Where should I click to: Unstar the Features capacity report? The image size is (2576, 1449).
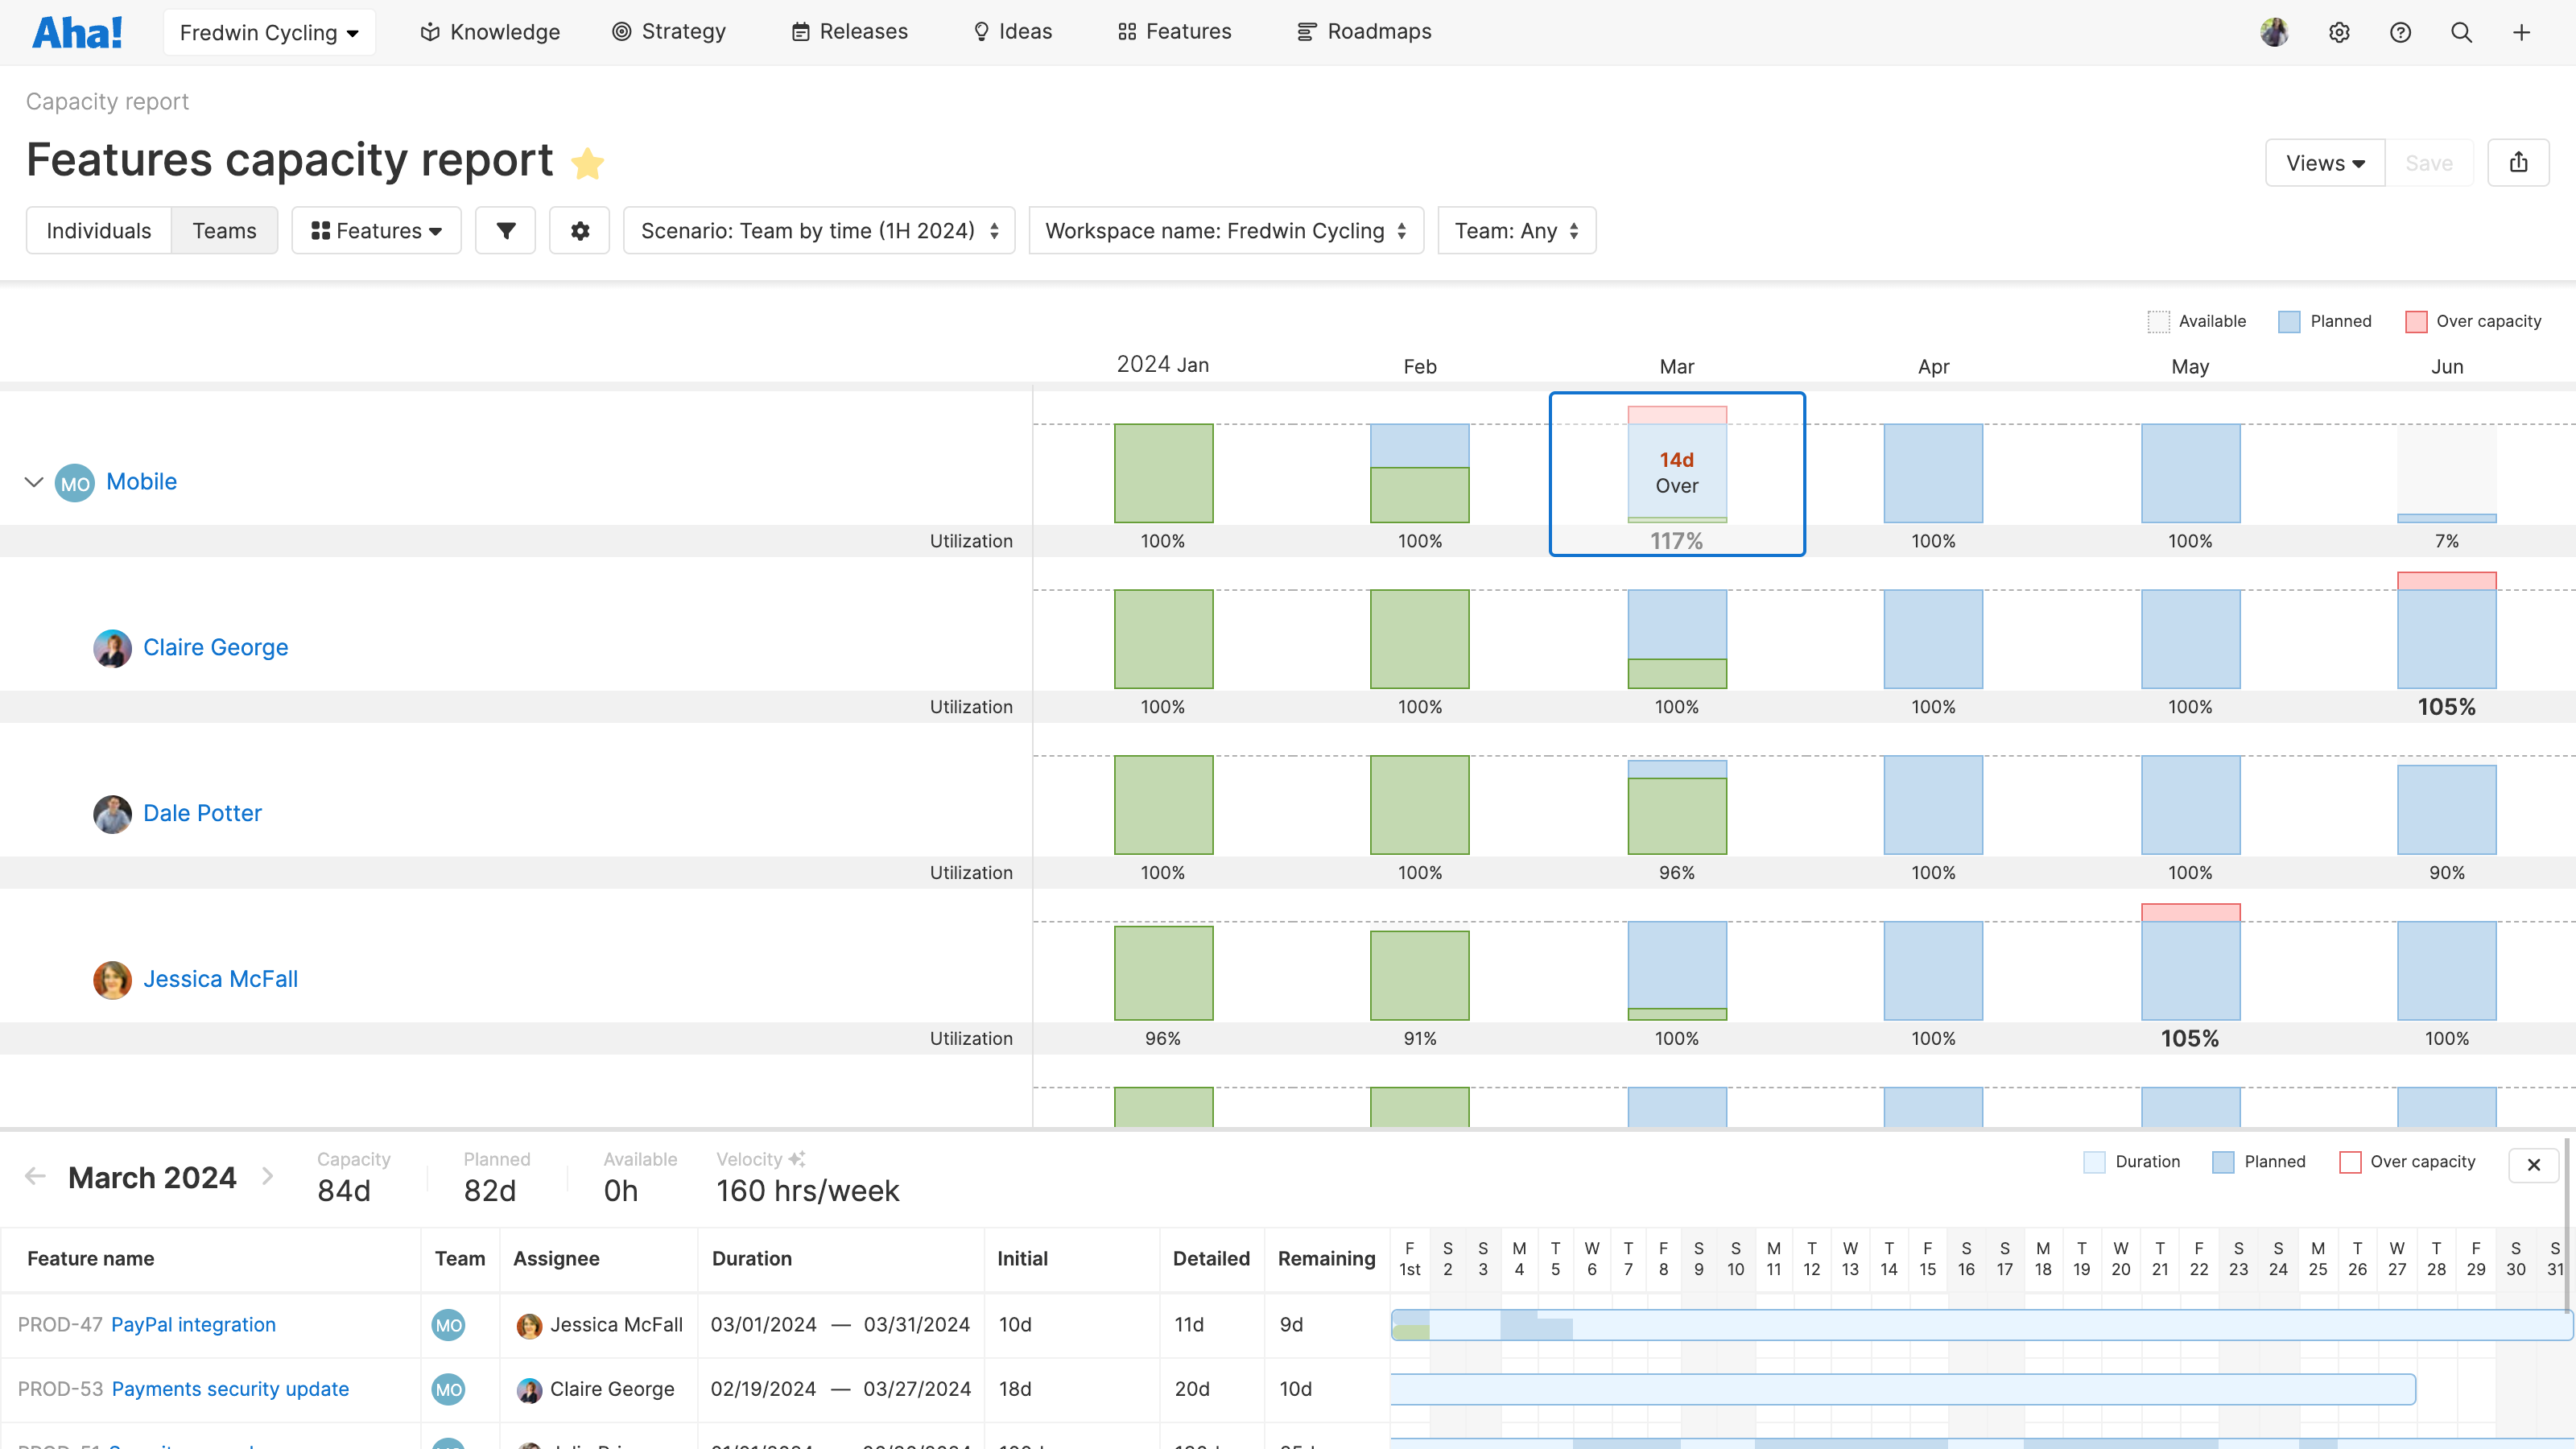pyautogui.click(x=588, y=162)
